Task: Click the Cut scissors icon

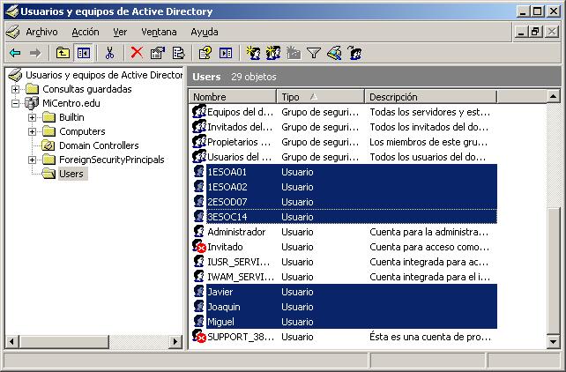Action: point(110,54)
